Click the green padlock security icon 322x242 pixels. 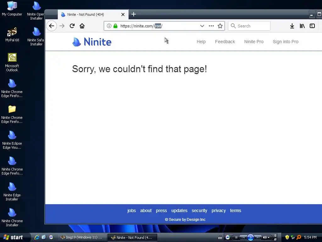coord(115,26)
